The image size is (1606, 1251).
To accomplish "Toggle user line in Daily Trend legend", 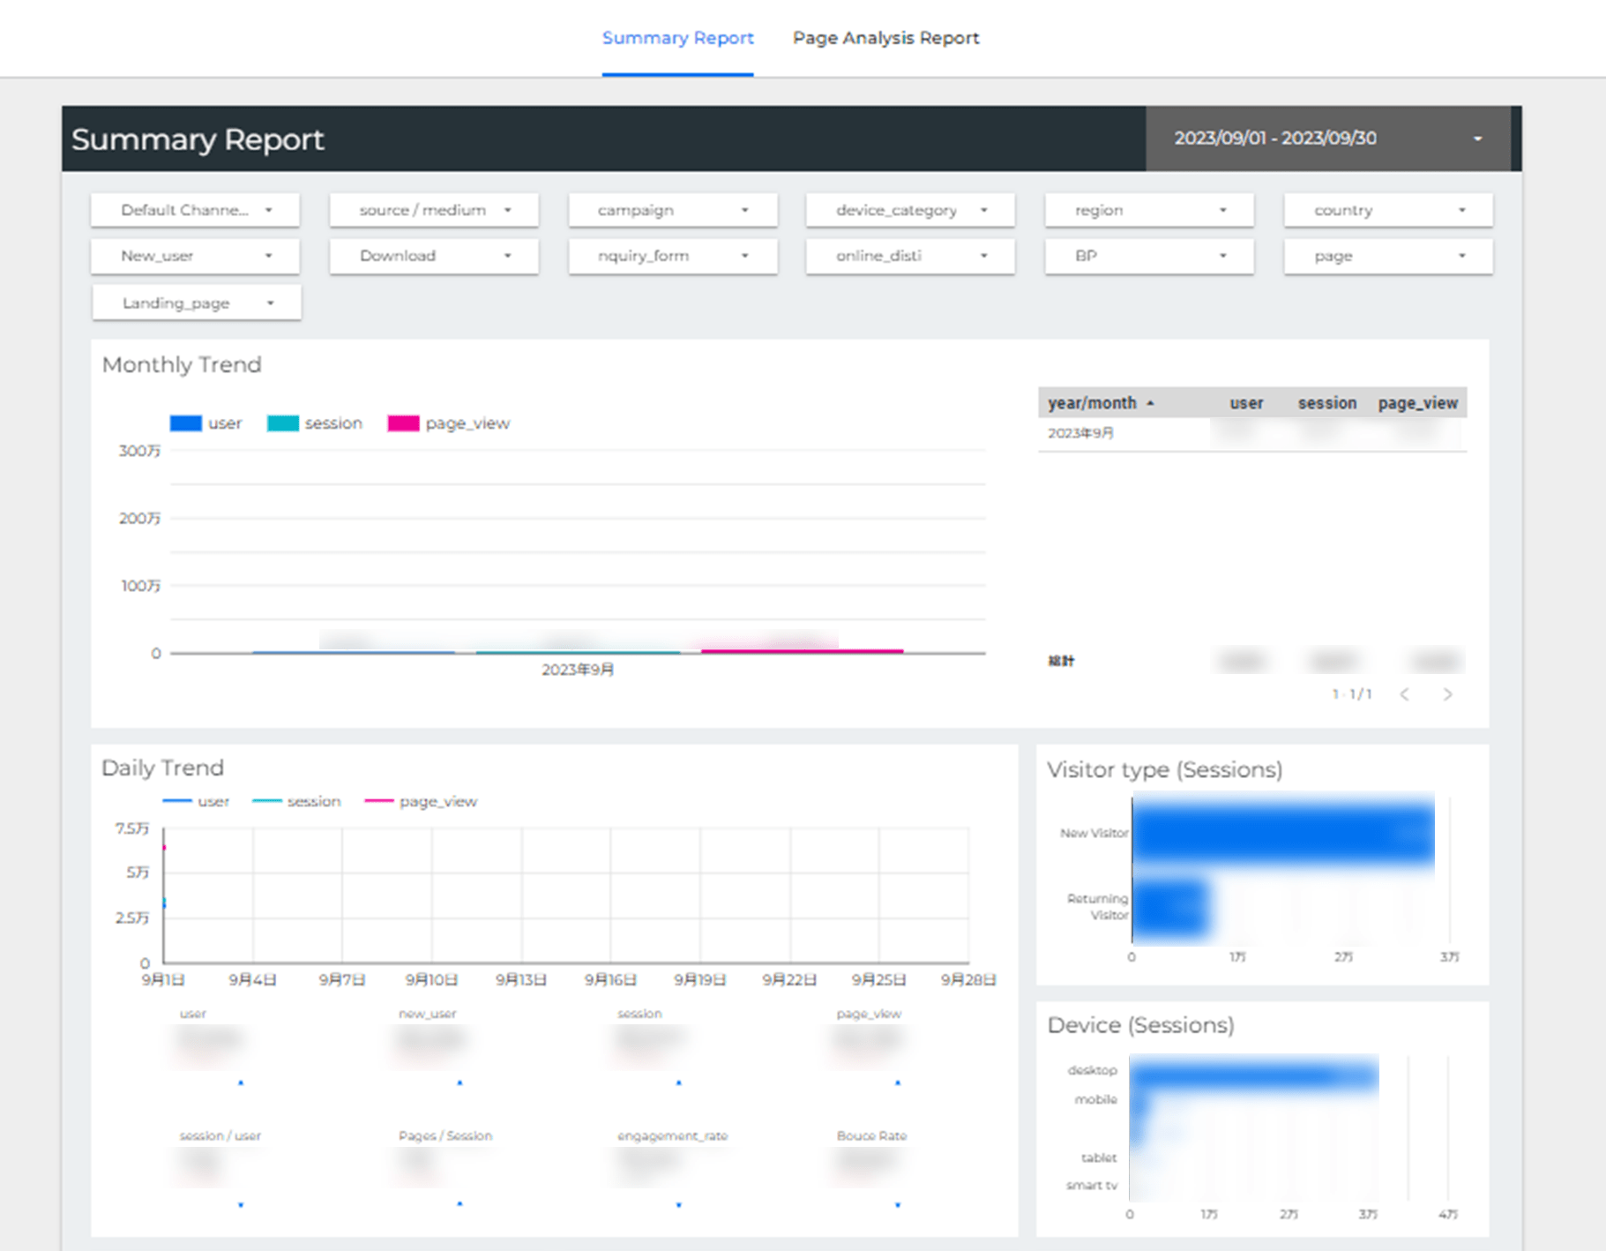I will (197, 801).
